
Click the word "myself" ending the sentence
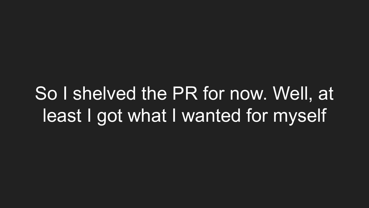click(x=300, y=116)
